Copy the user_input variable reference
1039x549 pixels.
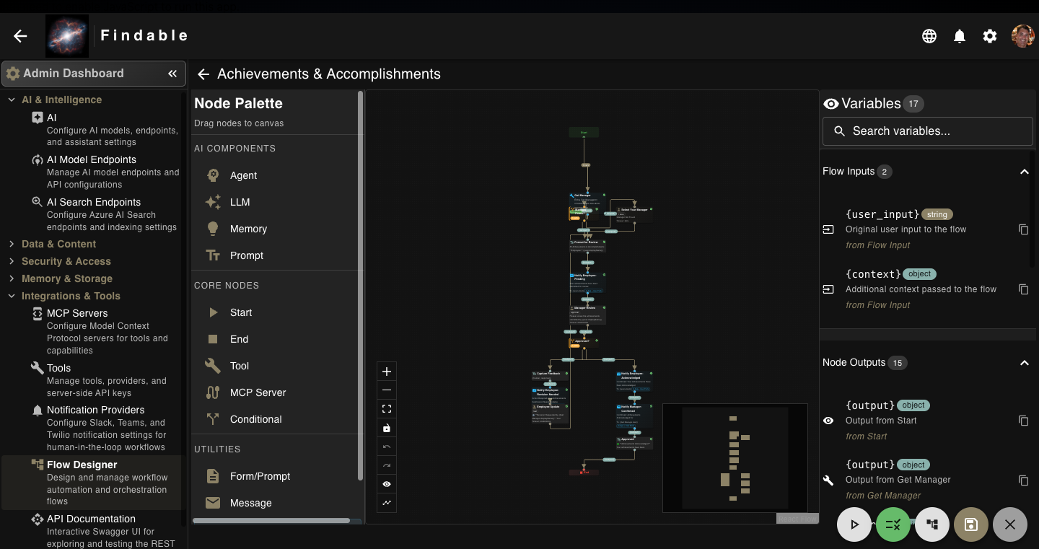(1024, 229)
